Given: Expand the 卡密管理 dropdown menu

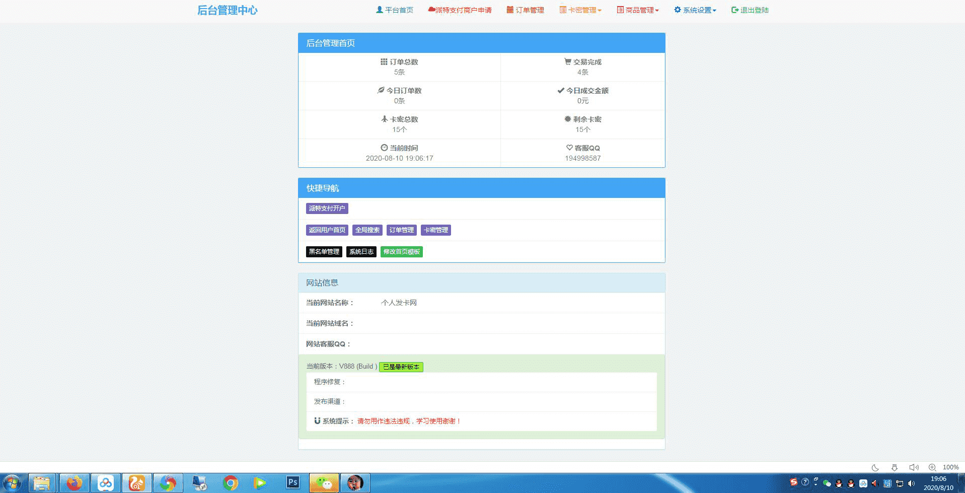Looking at the screenshot, I should pyautogui.click(x=580, y=10).
